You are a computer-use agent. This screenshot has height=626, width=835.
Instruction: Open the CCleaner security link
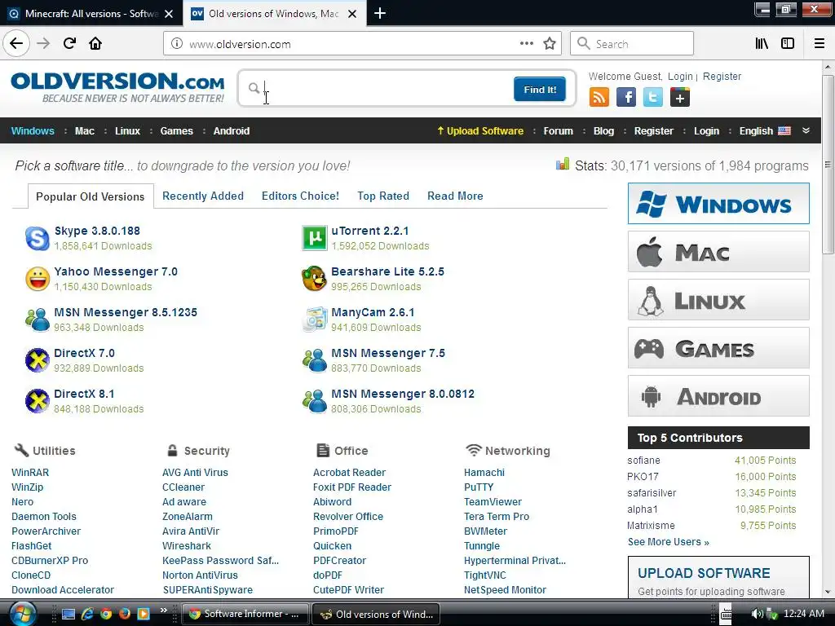183,487
